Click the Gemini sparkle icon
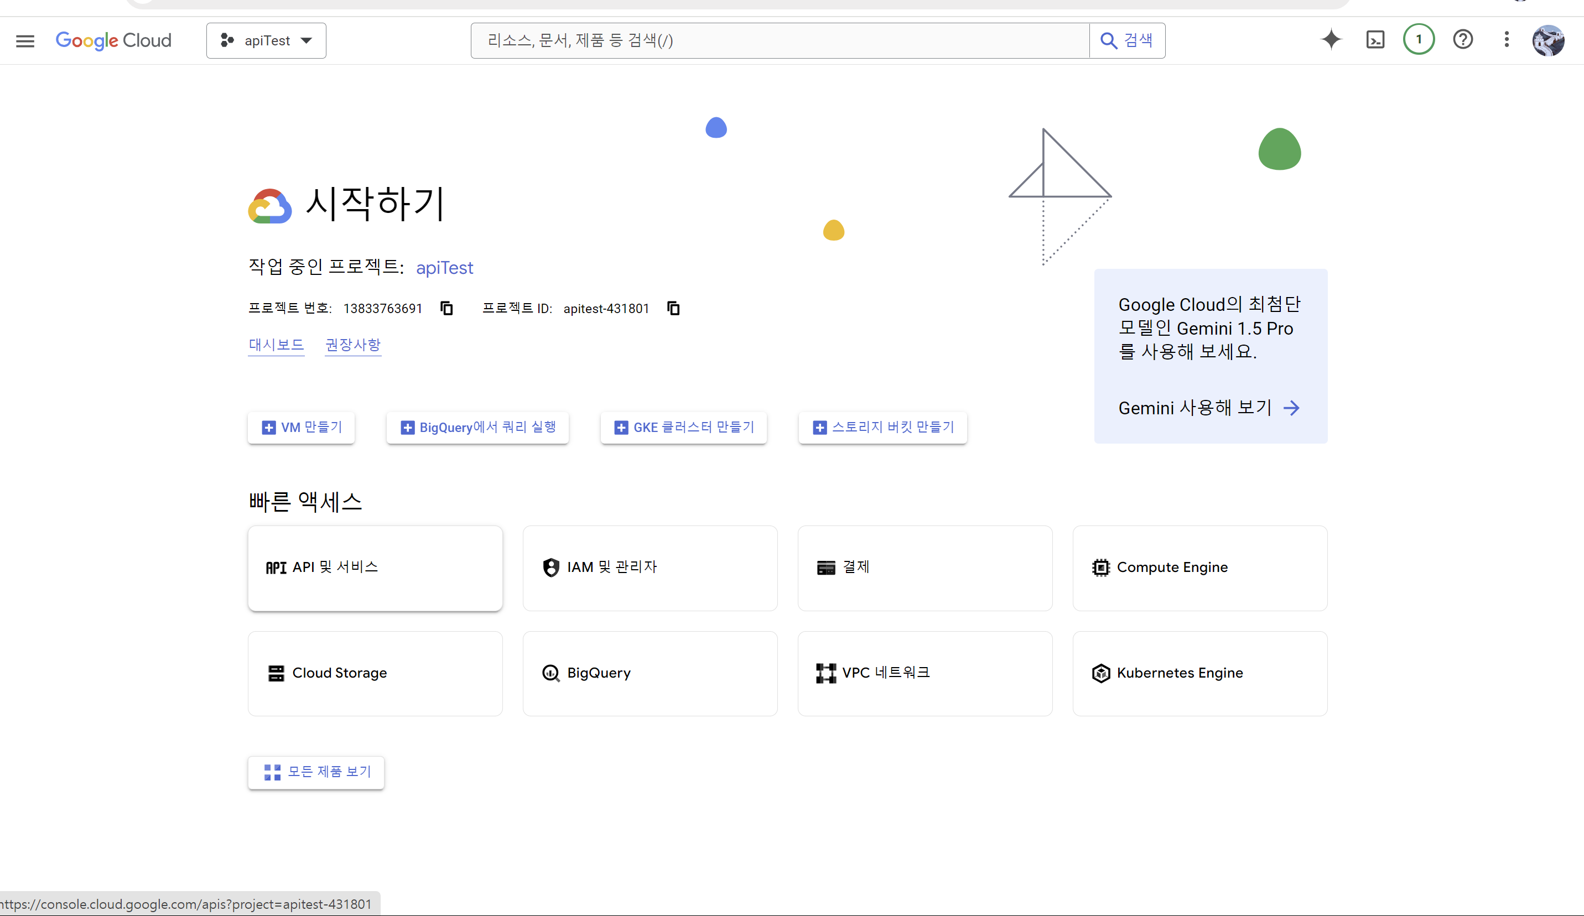This screenshot has width=1584, height=916. tap(1331, 40)
